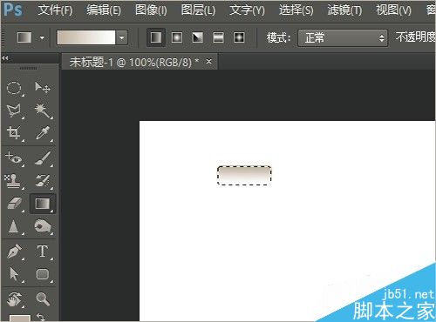Viewport: 436px width, 322px height.
Task: Select the Pen tool
Action: click(15, 252)
